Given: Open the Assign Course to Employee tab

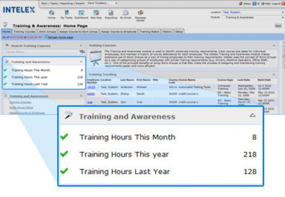Looking at the screenshot, I should click(119, 32).
